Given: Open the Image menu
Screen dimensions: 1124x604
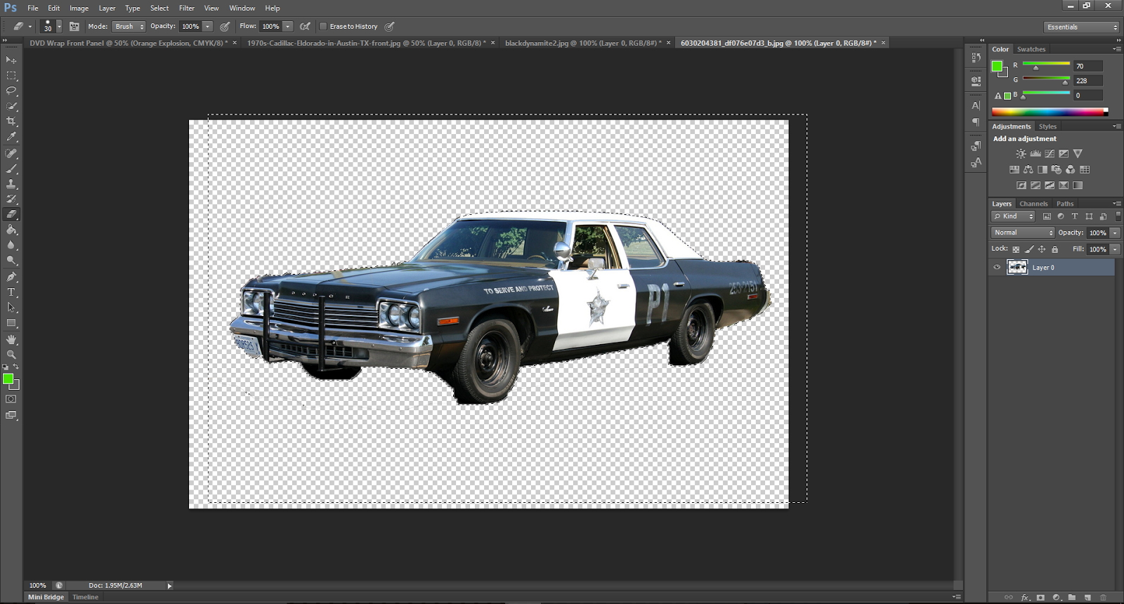Looking at the screenshot, I should point(79,8).
